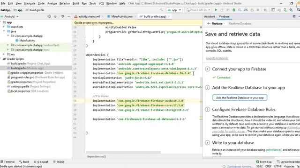The image size is (300, 168).
Task: Open the AVD Manager device icon
Action: pos(285,10)
